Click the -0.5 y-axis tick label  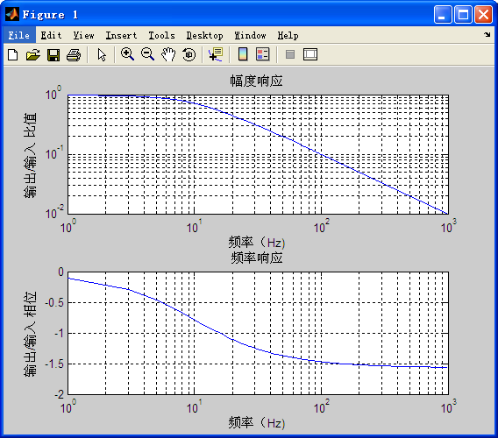pyautogui.click(x=54, y=302)
